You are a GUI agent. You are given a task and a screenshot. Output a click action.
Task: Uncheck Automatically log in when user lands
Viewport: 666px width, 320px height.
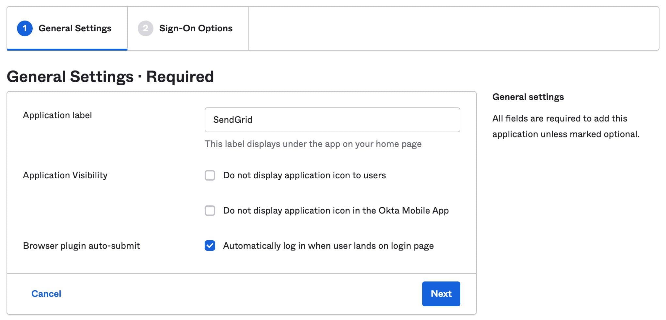(210, 246)
